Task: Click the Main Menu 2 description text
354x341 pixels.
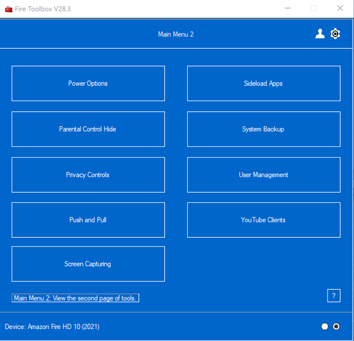Action: (x=75, y=298)
